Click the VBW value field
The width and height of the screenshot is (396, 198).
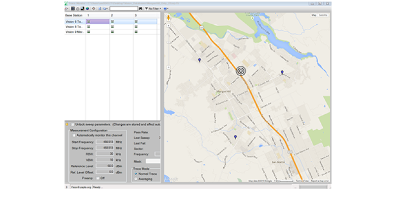pyautogui.click(x=105, y=160)
